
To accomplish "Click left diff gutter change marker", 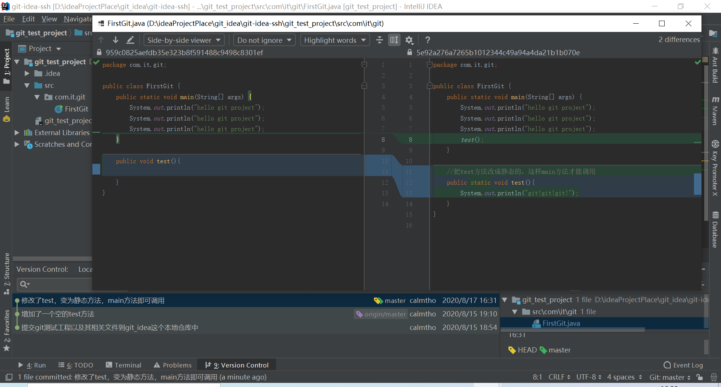I will click(97, 169).
